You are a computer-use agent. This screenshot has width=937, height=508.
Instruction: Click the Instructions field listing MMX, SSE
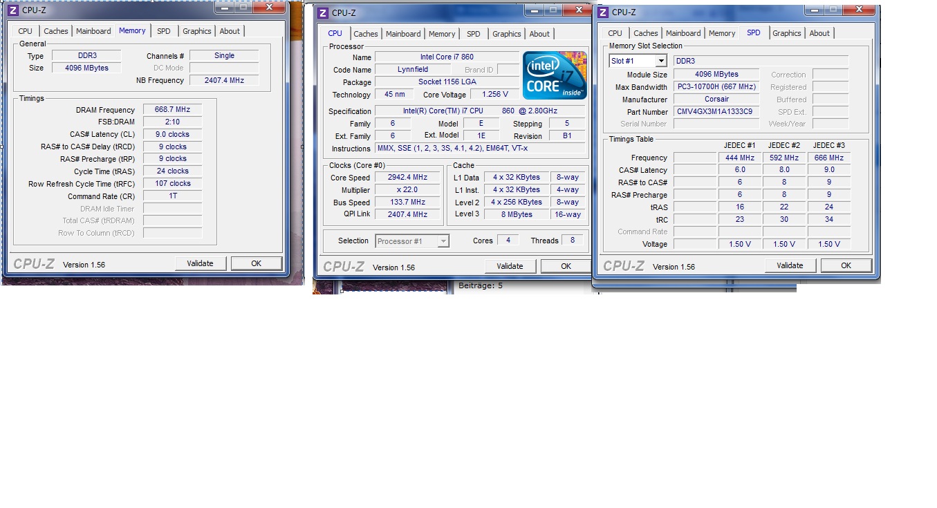click(480, 148)
